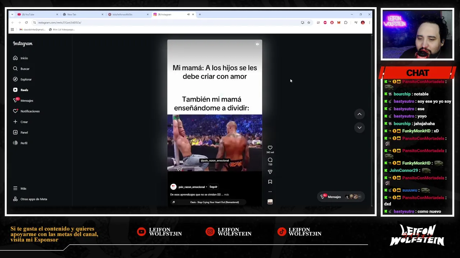Mute the Instagram tab speaker icon
This screenshot has height=258, width=460.
point(188,14)
